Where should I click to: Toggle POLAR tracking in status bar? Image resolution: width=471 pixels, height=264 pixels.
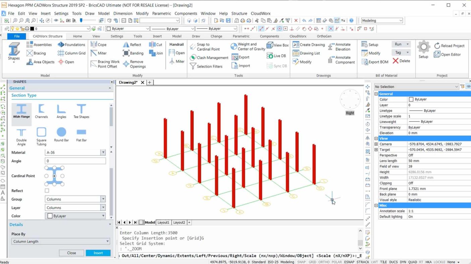337,262
